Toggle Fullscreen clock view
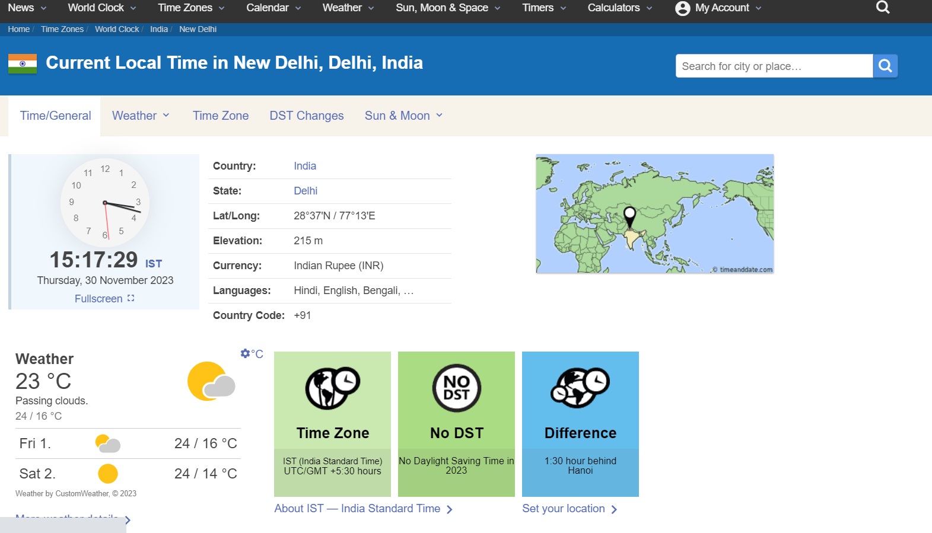Image resolution: width=932 pixels, height=533 pixels. click(104, 299)
